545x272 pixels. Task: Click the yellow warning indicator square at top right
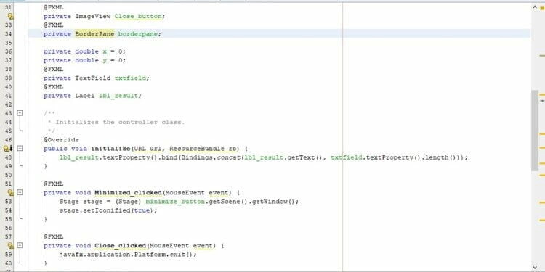coord(542,8)
